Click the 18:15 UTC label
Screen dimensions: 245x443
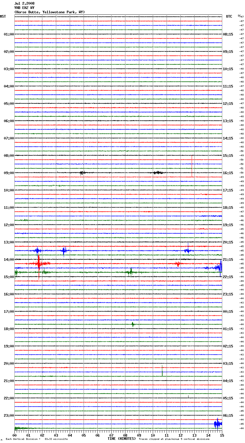[228, 208]
